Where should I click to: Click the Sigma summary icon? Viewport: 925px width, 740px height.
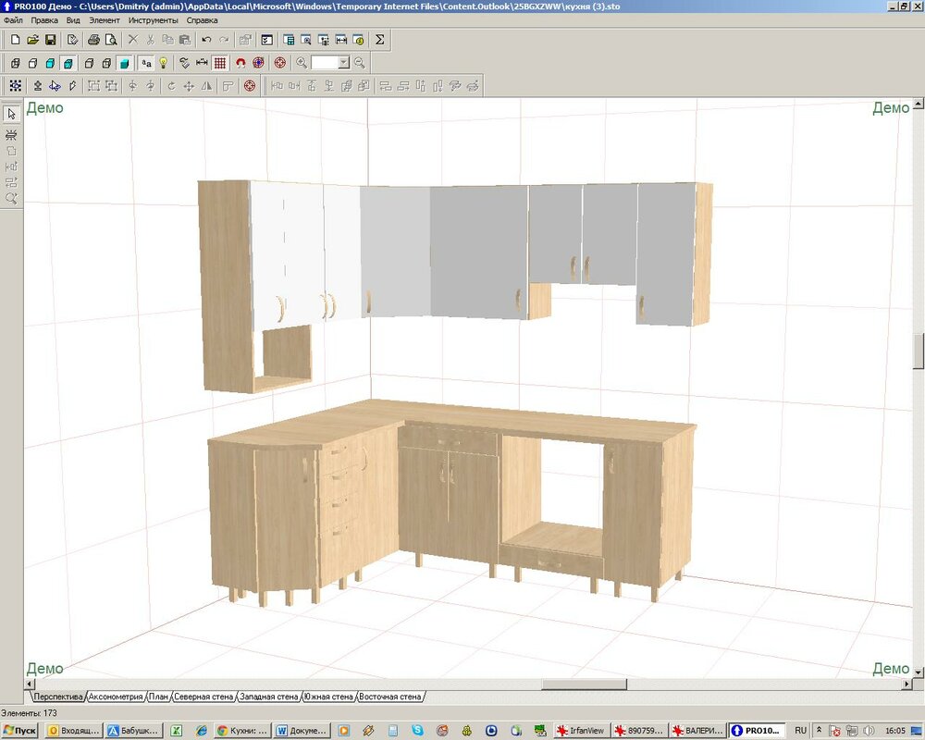click(x=380, y=40)
